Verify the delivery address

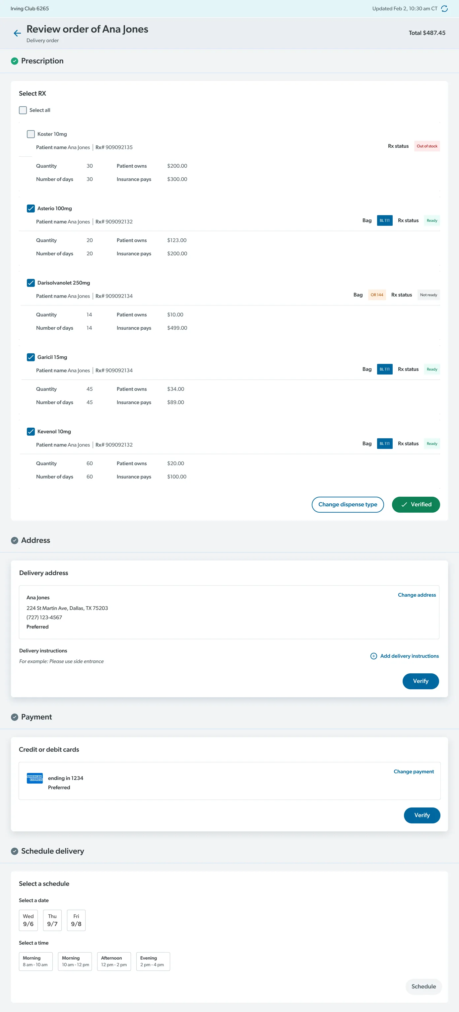pos(421,681)
